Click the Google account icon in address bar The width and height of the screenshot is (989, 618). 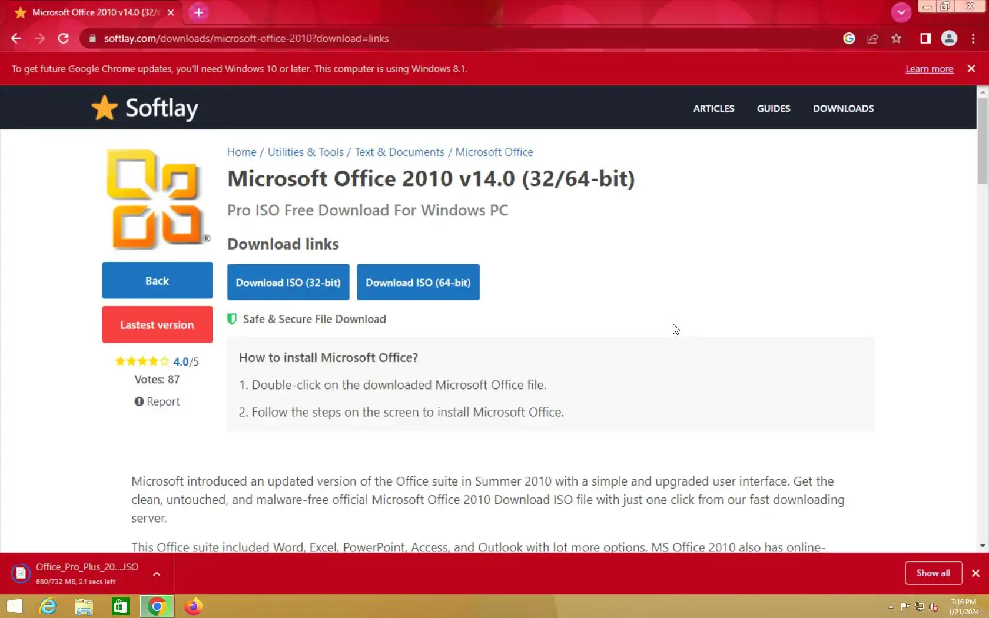click(x=849, y=38)
